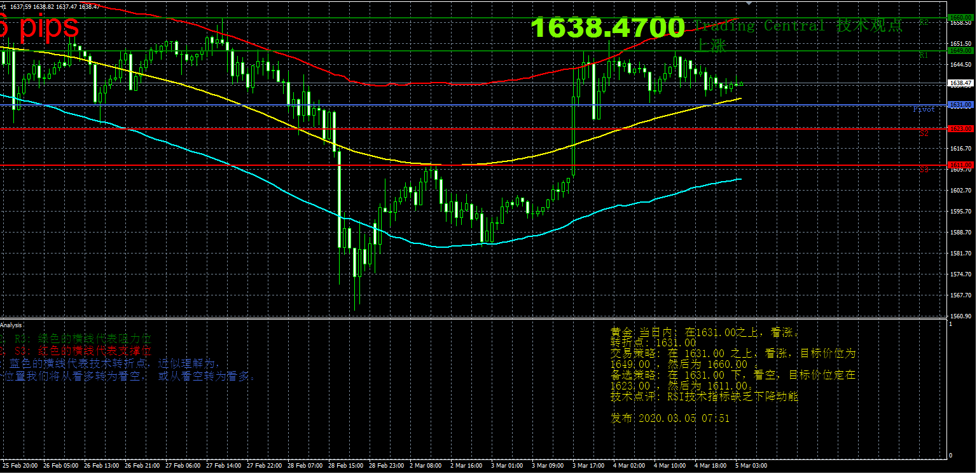Click the '1649.00，然后为 1660.00' target line
The height and width of the screenshot is (474, 977).
[685, 365]
